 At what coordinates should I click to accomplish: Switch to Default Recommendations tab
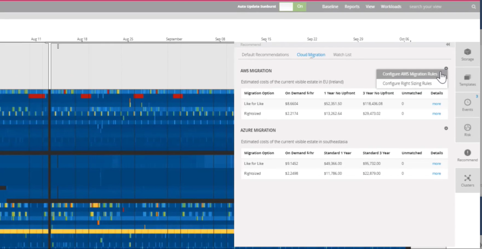(x=265, y=55)
